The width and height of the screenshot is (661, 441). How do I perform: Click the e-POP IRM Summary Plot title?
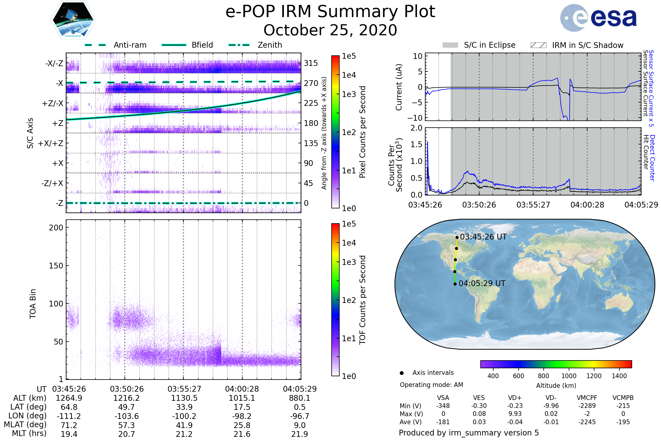[330, 12]
